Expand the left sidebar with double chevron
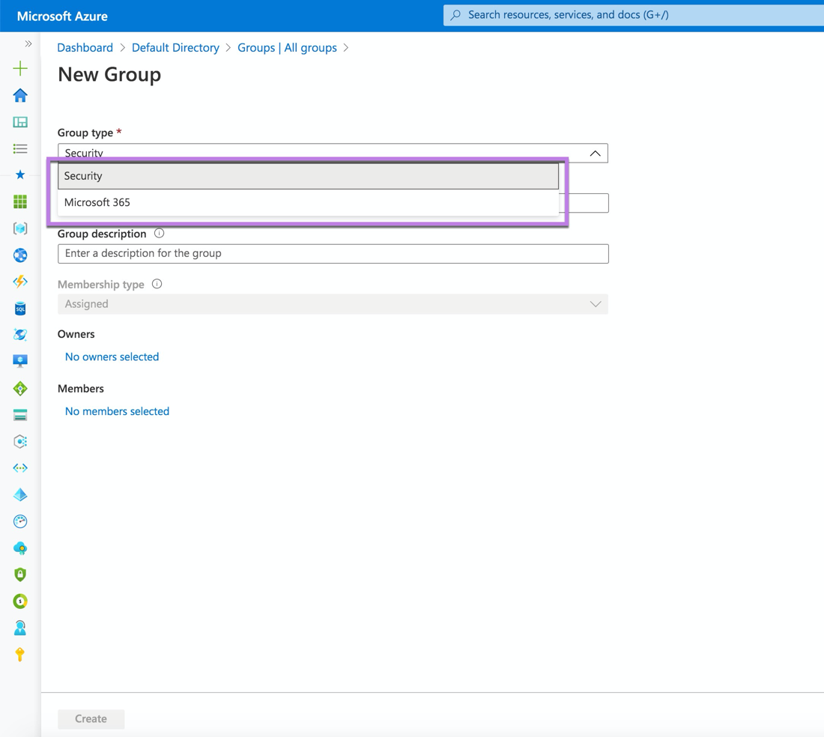 pyautogui.click(x=28, y=43)
